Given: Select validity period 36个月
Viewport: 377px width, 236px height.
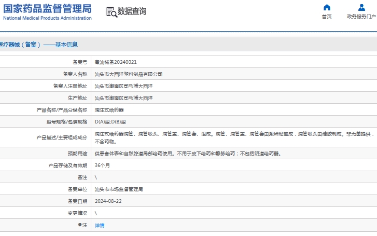Looking at the screenshot, I should [102, 165].
